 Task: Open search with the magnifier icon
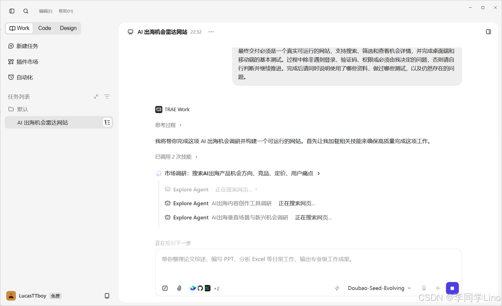pyautogui.click(x=26, y=11)
